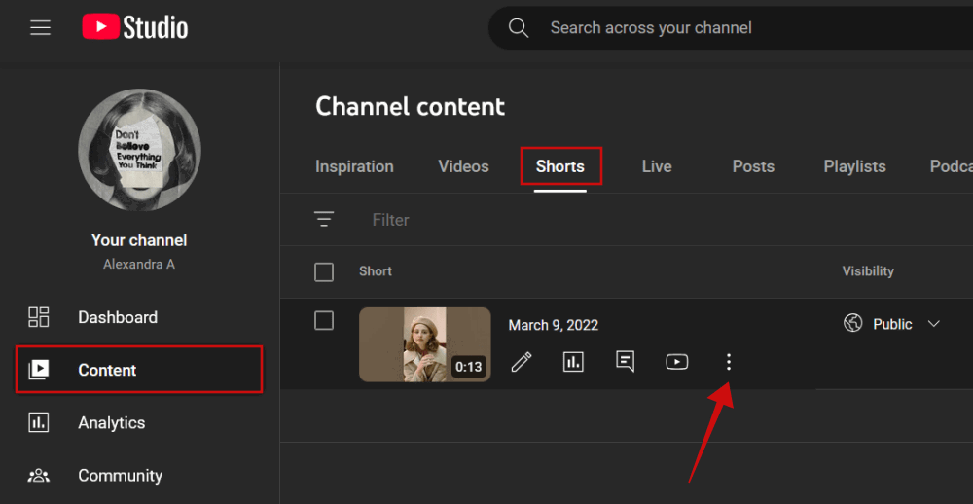This screenshot has width=973, height=504.
Task: Tick the March 9, 2022 short checkbox
Action: pos(324,321)
